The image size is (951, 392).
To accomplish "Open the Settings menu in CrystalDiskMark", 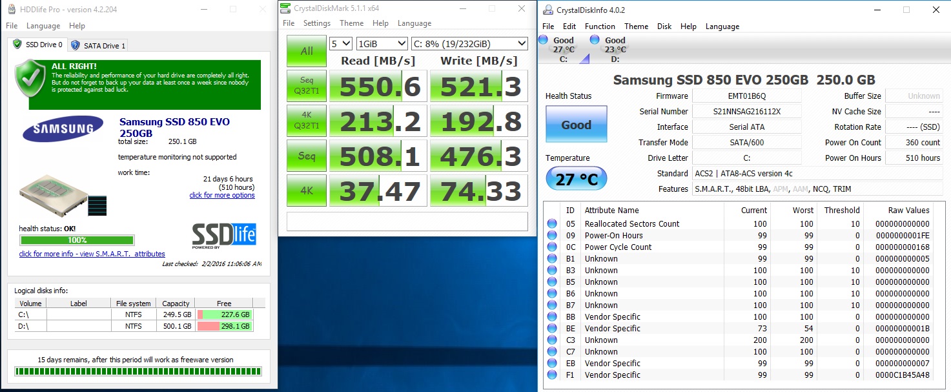I will [x=316, y=23].
